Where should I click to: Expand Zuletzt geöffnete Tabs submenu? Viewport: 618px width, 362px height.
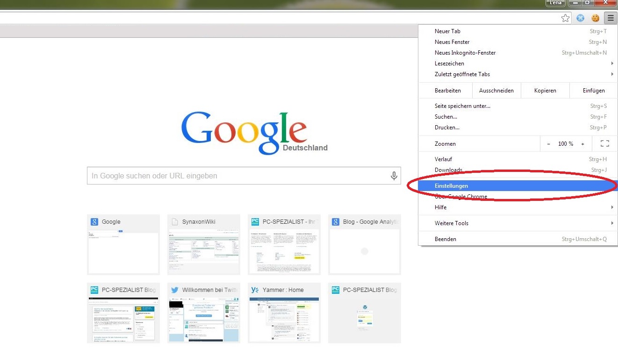pyautogui.click(x=518, y=74)
